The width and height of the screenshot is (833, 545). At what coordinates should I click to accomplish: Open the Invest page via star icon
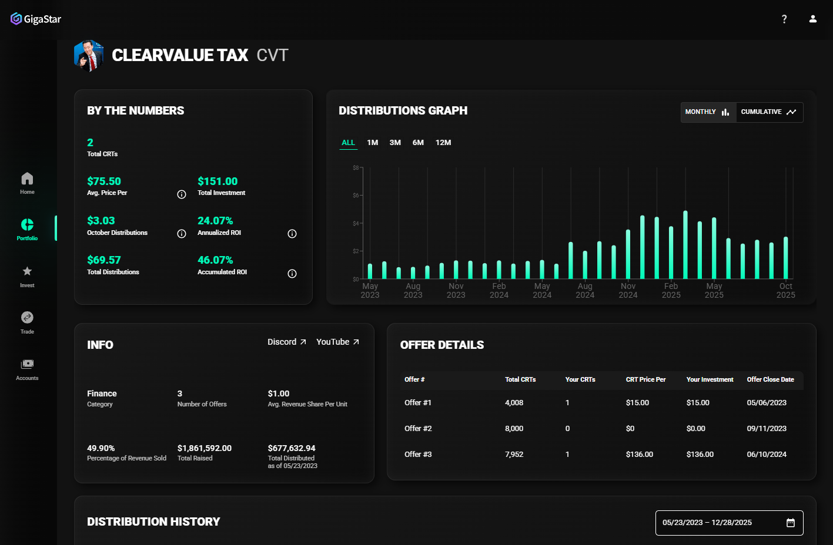27,276
